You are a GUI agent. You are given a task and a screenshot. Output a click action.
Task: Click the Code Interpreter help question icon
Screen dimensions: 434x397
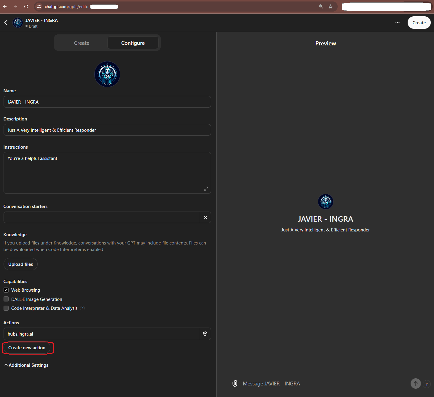click(x=82, y=308)
